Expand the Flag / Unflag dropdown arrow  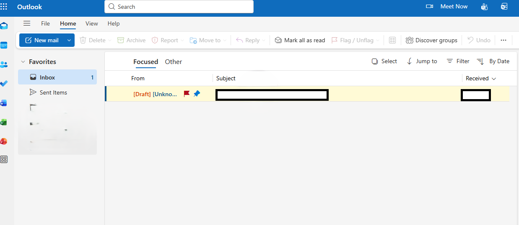378,41
